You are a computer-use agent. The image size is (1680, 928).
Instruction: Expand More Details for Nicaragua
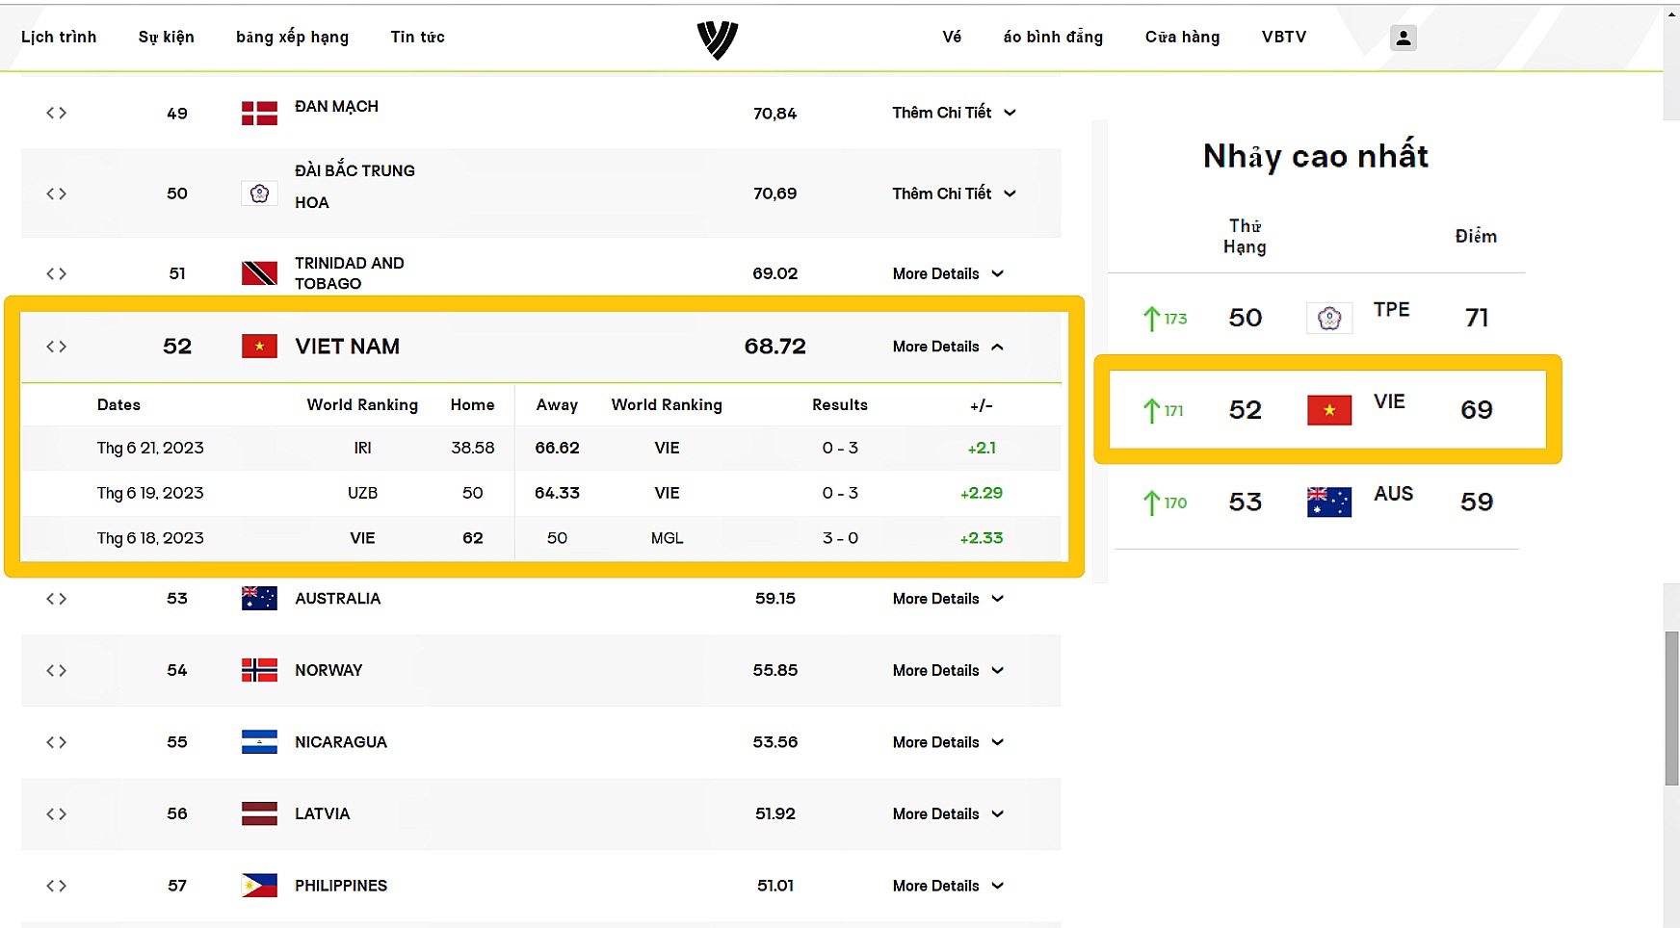tap(948, 742)
